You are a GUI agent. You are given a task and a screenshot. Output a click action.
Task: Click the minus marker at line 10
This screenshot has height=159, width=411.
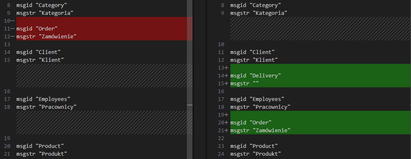click(13, 21)
